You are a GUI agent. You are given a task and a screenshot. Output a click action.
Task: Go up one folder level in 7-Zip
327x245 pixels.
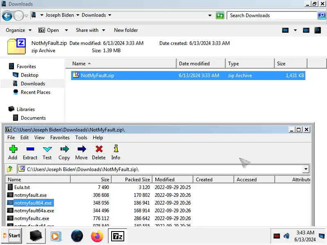click(x=10, y=169)
